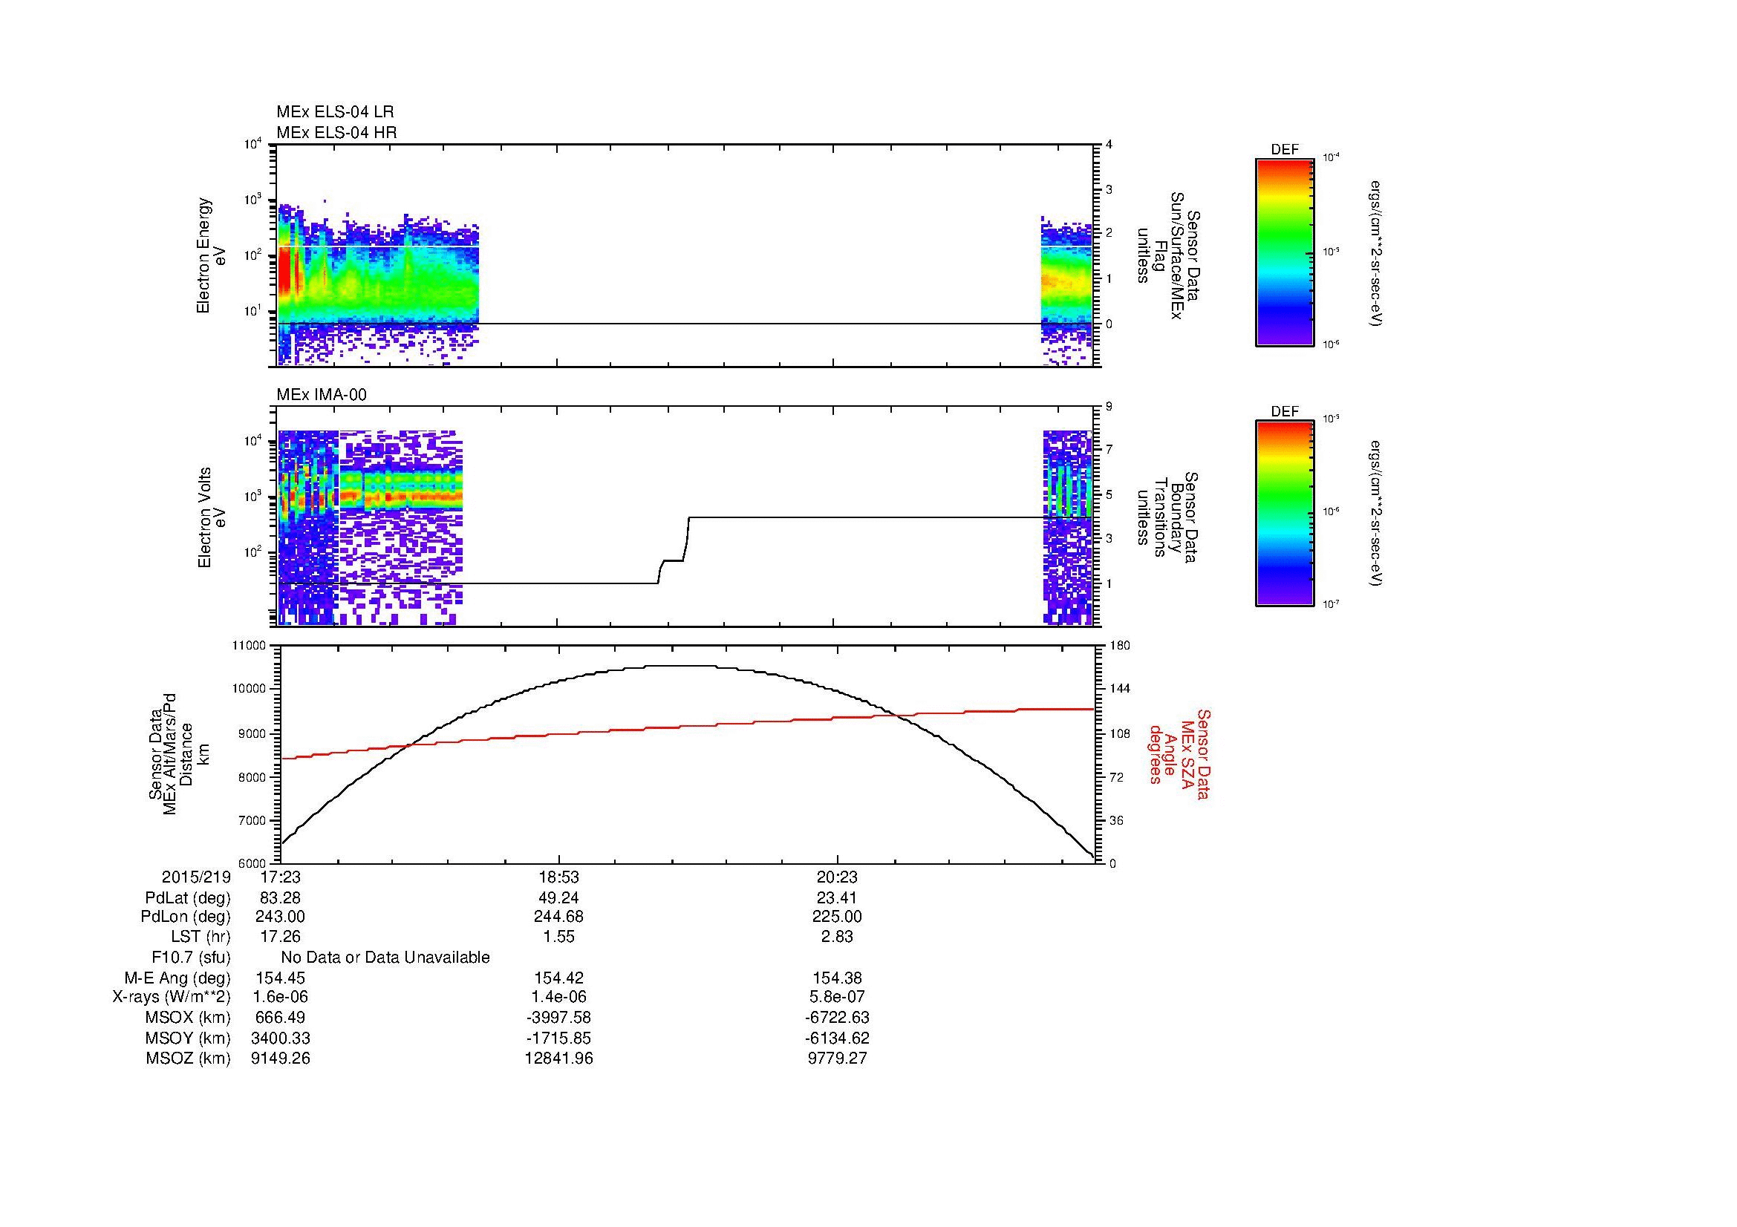Viewport: 1737px width, 1227px height.
Task: Click the 'M-E Ang (deg)' row label
Action: coord(177,978)
